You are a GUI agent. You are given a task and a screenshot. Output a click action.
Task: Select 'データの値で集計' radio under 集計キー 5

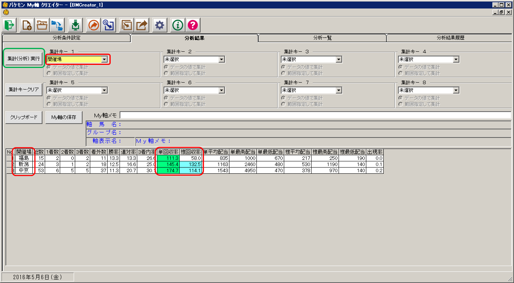pyautogui.click(x=49, y=98)
